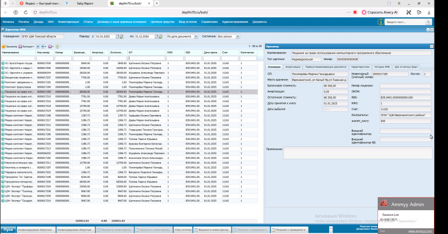The image size is (448, 234).
Task: Click the period start date field 01.01.2025
Action: coord(105,37)
